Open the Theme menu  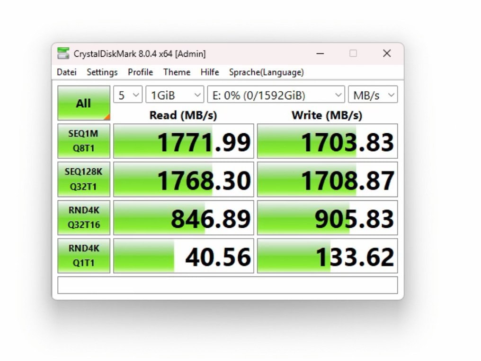tap(177, 72)
